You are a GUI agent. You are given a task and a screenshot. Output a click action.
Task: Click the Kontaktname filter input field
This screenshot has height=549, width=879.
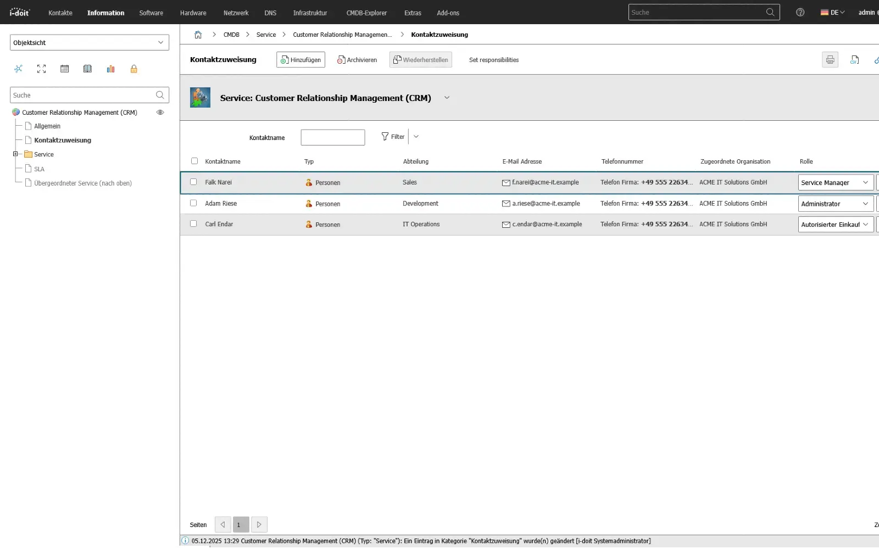(x=332, y=137)
